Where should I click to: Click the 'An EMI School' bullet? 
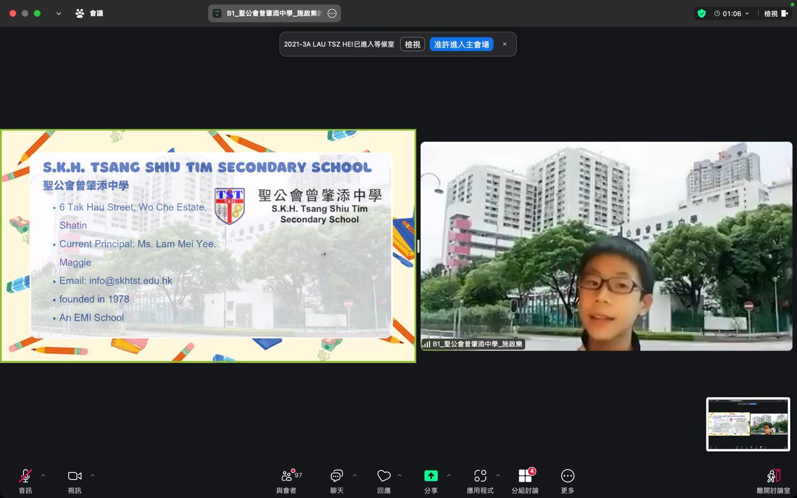point(92,318)
